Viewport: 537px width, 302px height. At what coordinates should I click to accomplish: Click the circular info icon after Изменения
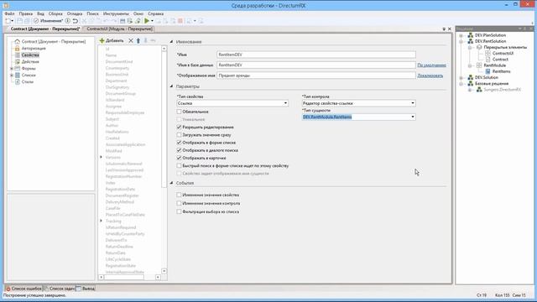(x=68, y=21)
